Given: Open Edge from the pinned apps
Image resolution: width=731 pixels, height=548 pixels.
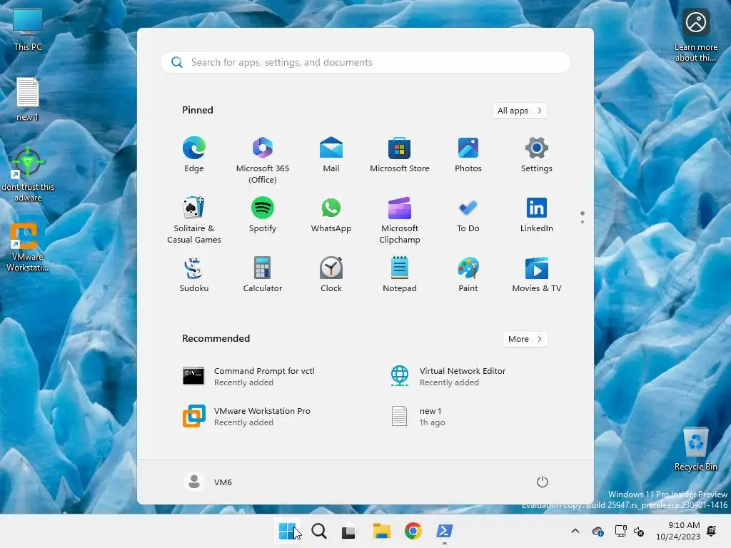Looking at the screenshot, I should (194, 155).
